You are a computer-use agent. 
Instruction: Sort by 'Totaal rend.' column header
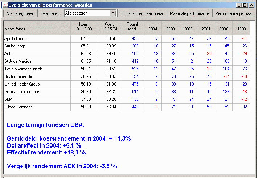132,26
